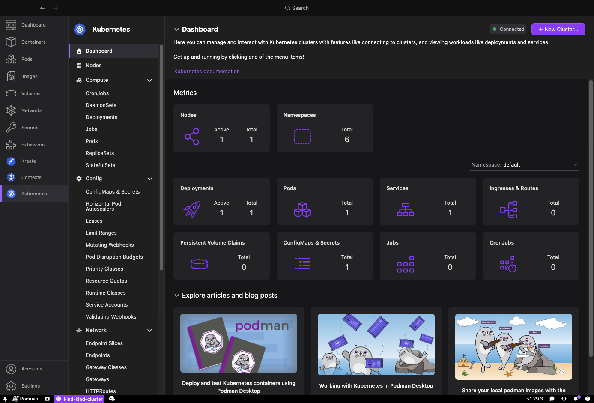The image size is (594, 403).
Task: Click the Pods cubes icon in metrics
Action: click(302, 210)
